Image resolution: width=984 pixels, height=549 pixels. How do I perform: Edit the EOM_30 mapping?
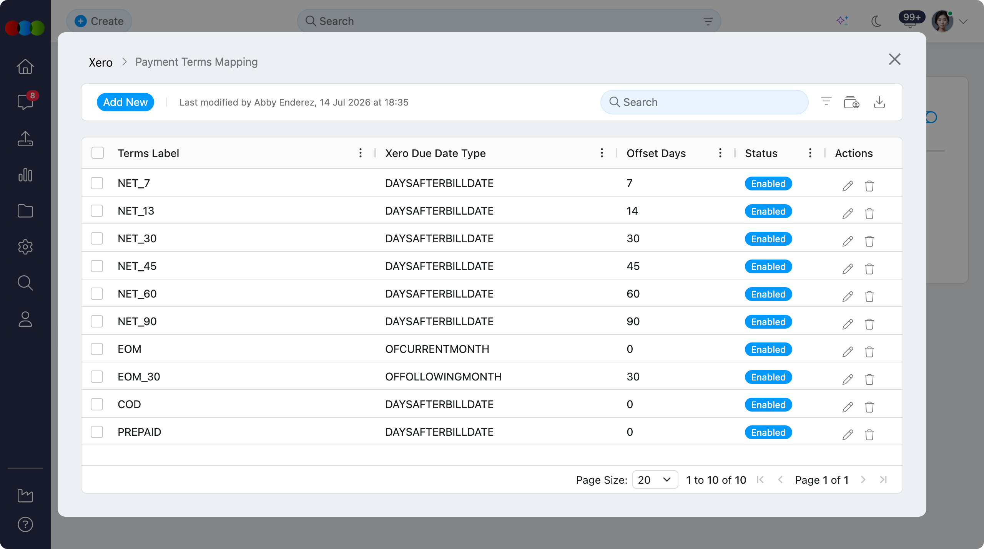point(848,379)
